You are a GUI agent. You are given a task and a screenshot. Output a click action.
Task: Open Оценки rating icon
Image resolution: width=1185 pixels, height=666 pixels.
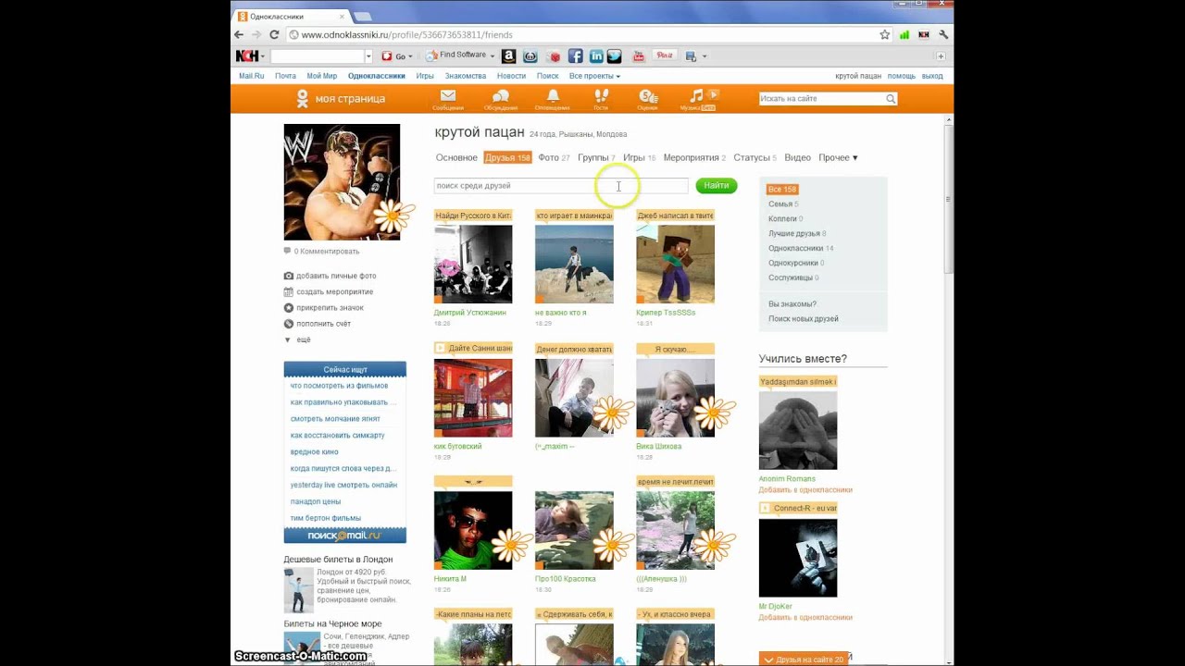click(648, 95)
